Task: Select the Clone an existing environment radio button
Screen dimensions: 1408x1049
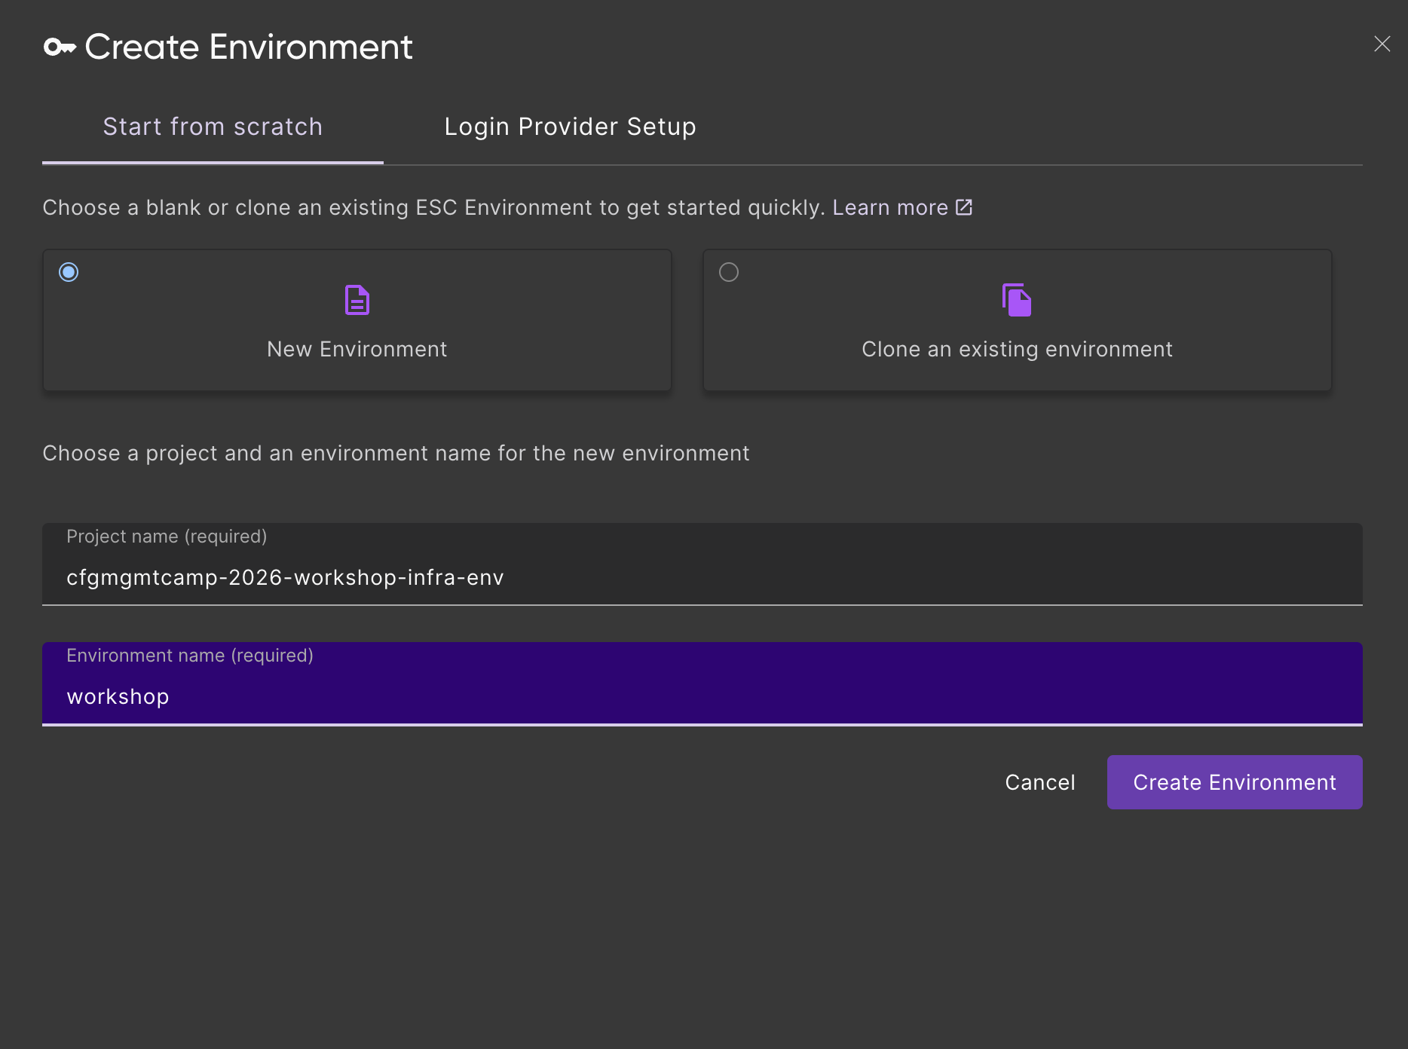Action: click(x=729, y=272)
